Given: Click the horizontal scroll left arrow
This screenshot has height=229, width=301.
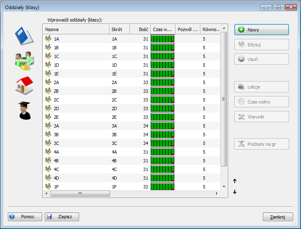Looking at the screenshot, I should [46, 193].
